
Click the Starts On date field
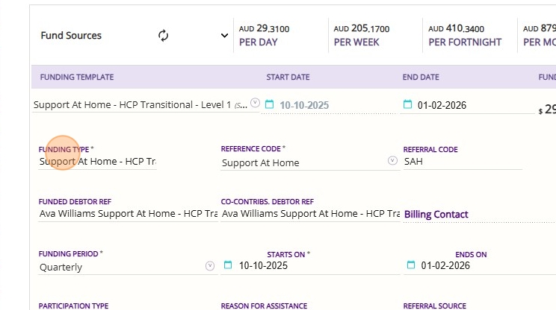click(x=264, y=266)
